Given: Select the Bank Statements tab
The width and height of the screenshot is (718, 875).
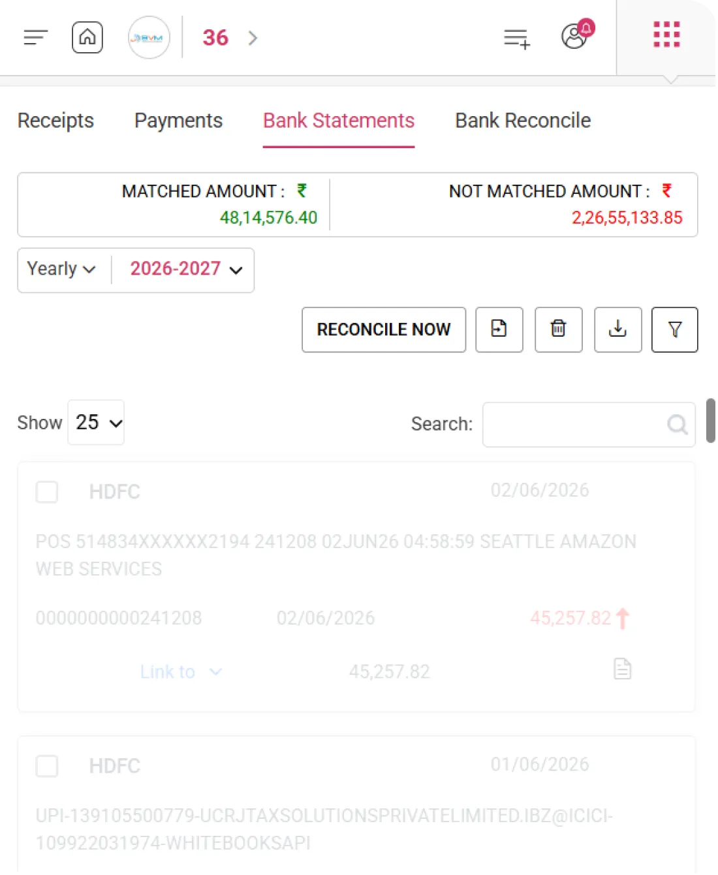Looking at the screenshot, I should (x=339, y=121).
